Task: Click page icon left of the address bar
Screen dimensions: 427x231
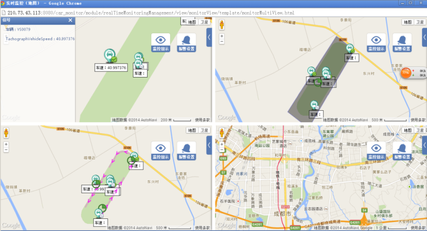Action: (4, 13)
